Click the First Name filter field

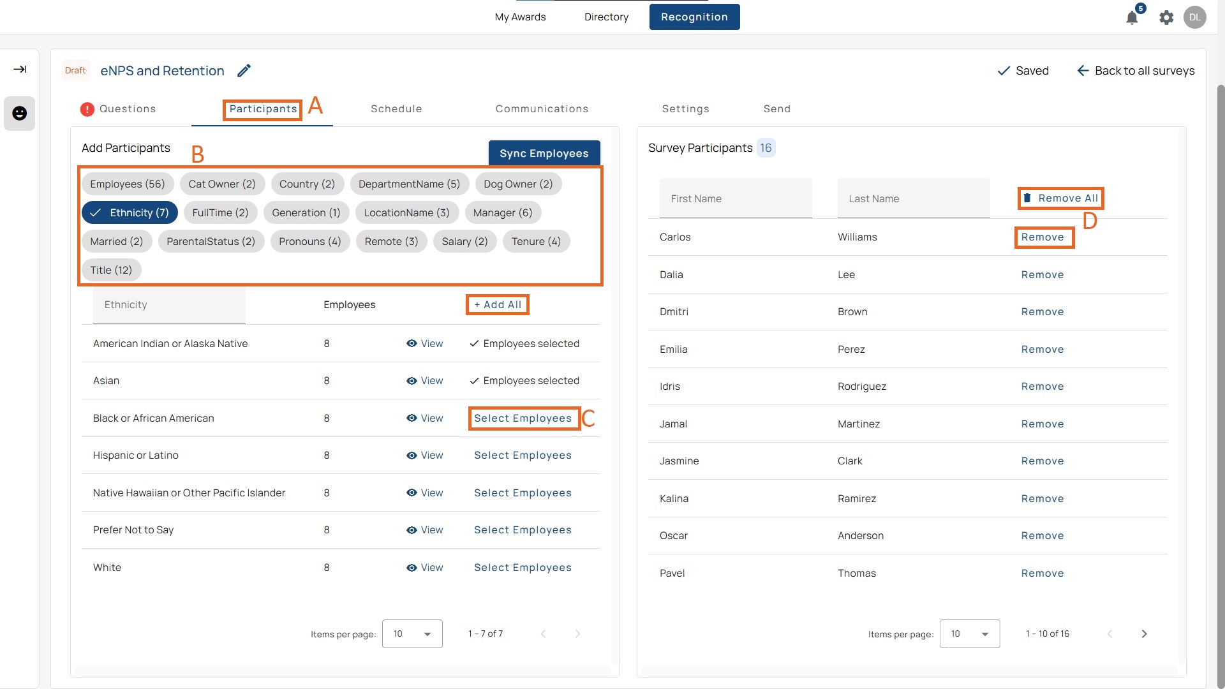[x=736, y=198]
